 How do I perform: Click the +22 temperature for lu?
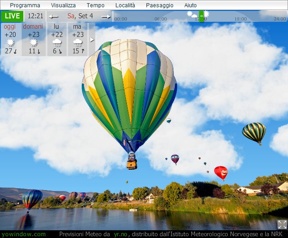tap(57, 35)
